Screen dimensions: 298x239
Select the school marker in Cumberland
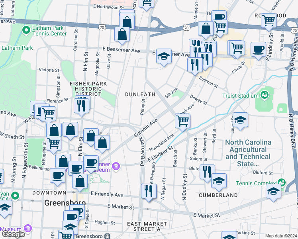(x=218, y=181)
